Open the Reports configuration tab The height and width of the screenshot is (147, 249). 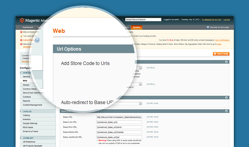26,101
